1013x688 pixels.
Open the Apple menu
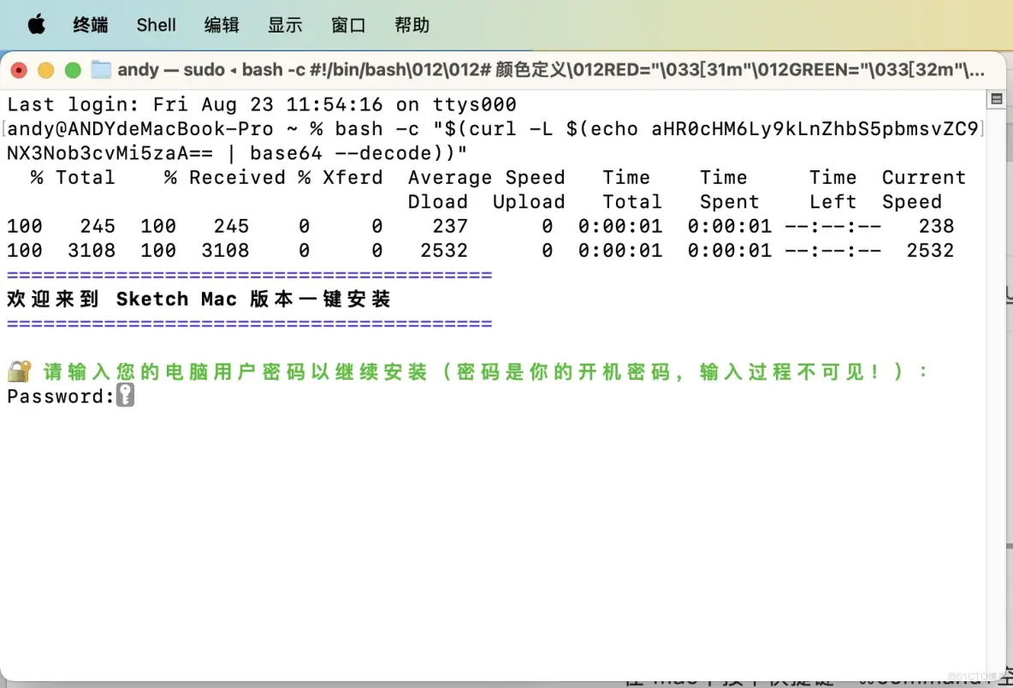[37, 25]
